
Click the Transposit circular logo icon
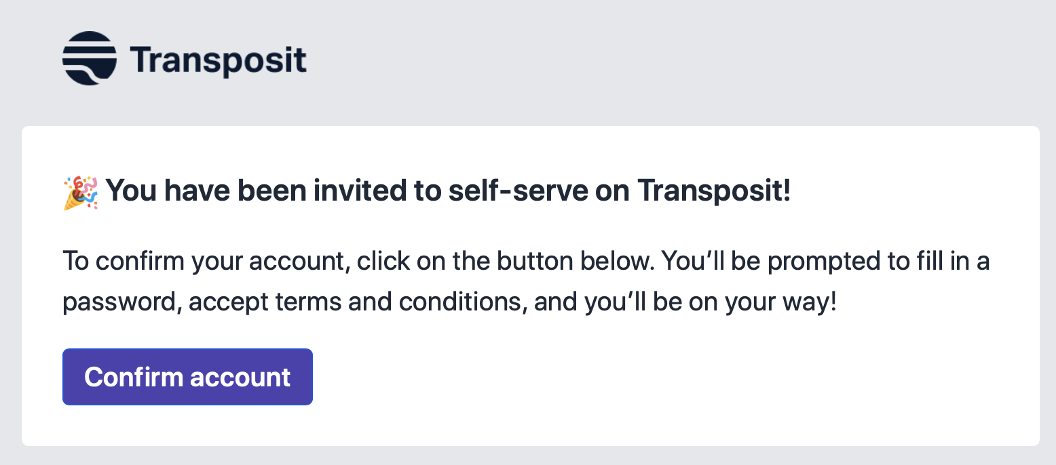(x=90, y=58)
